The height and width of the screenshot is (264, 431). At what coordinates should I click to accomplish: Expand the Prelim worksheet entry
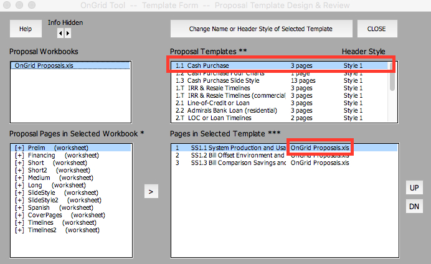pyautogui.click(x=19, y=148)
